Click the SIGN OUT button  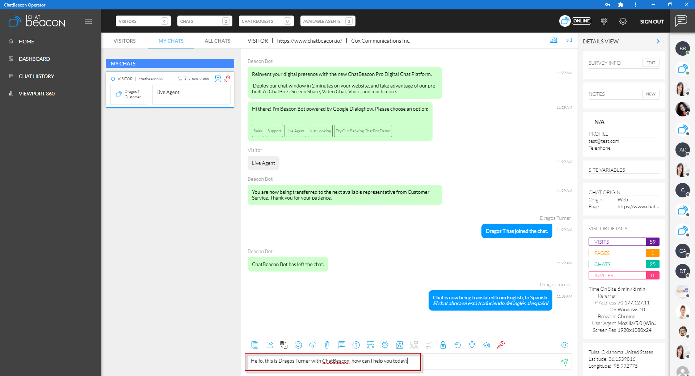652,21
